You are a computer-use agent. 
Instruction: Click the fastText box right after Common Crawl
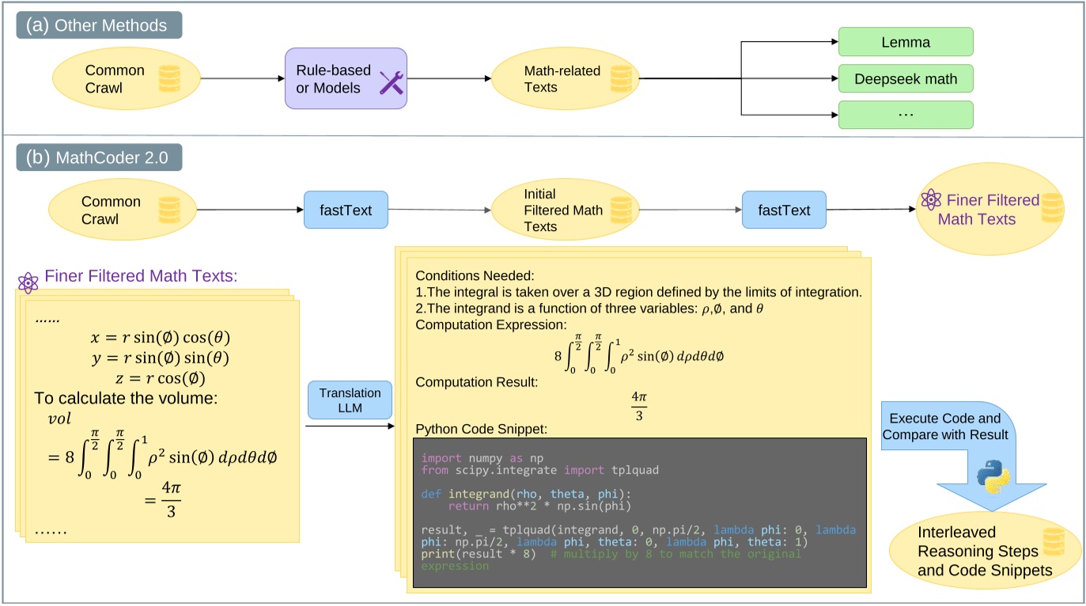[346, 210]
